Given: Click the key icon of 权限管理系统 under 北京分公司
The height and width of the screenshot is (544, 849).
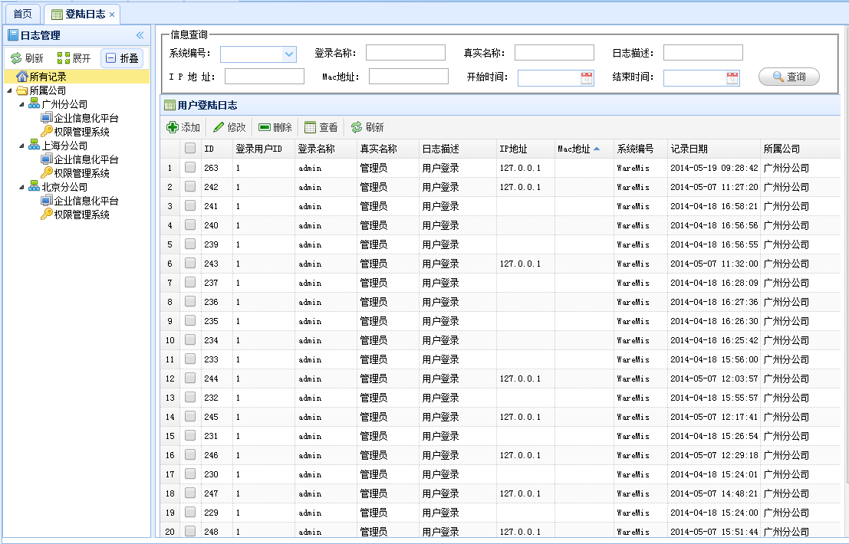Looking at the screenshot, I should tap(47, 214).
